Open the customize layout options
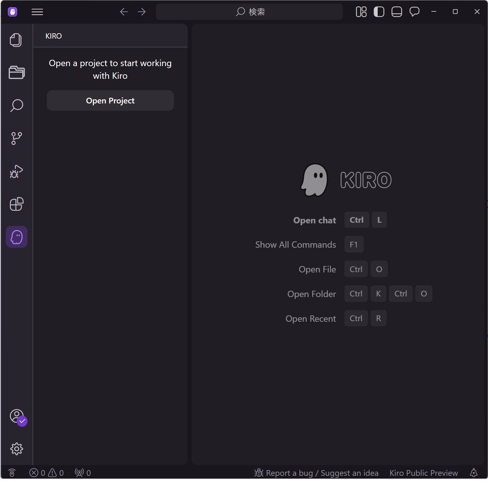The width and height of the screenshot is (488, 497). pyautogui.click(x=361, y=12)
